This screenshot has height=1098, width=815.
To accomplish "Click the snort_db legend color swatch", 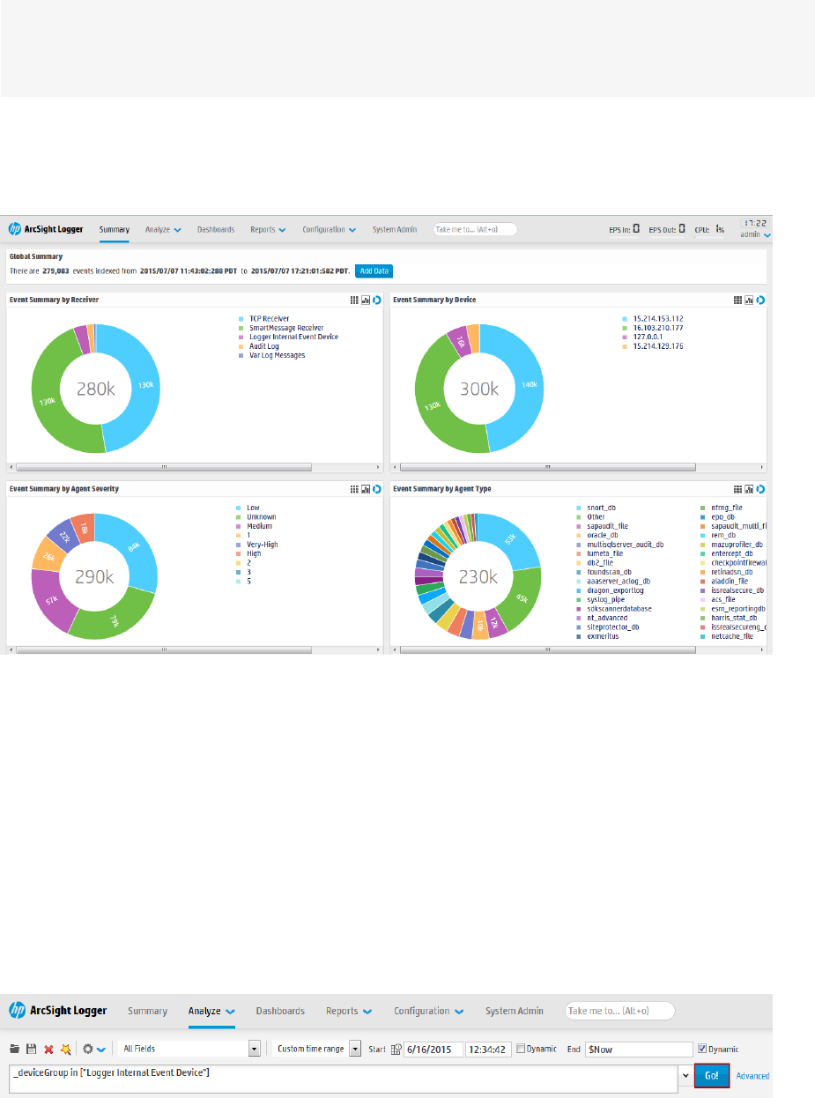I will coord(578,508).
